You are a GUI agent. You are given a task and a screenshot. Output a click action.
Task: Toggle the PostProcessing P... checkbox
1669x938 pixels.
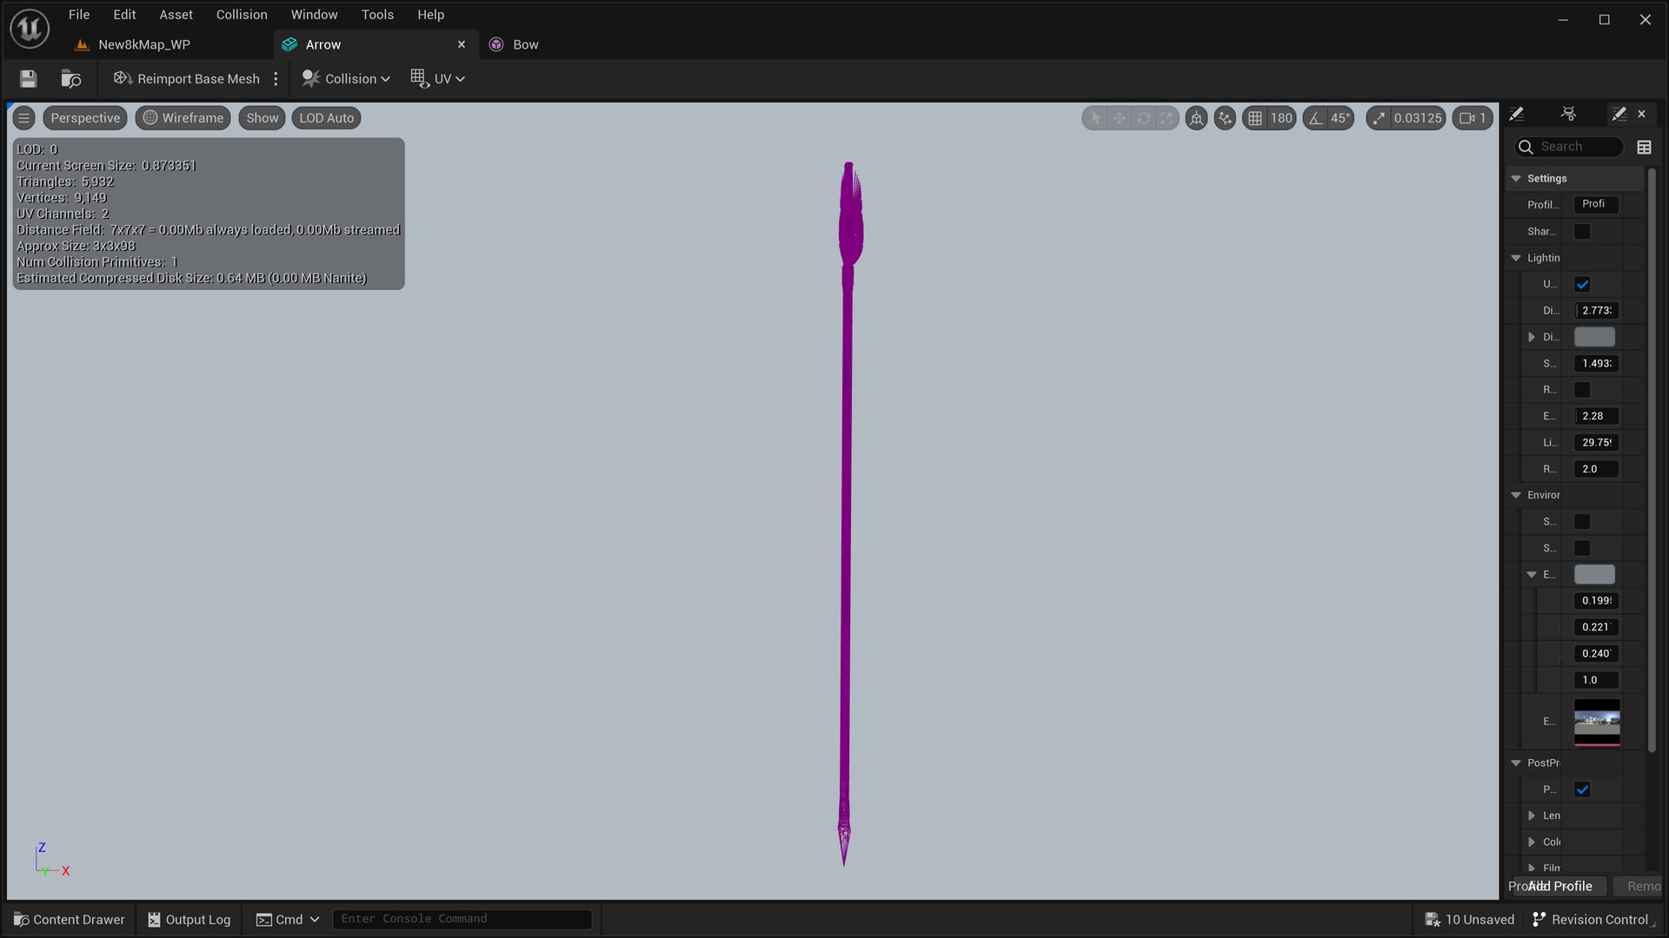click(x=1582, y=789)
